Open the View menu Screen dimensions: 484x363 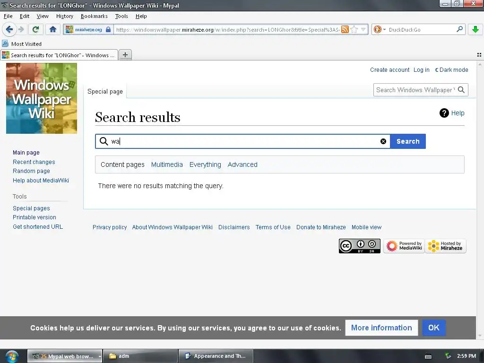click(43, 16)
